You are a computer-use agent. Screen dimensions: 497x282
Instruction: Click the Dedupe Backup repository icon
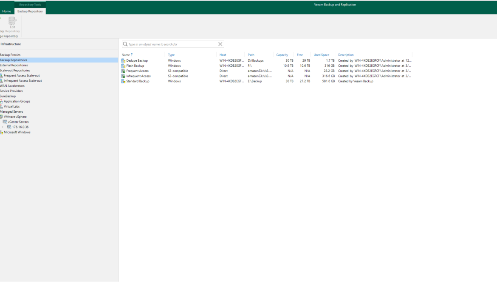pyautogui.click(x=123, y=60)
